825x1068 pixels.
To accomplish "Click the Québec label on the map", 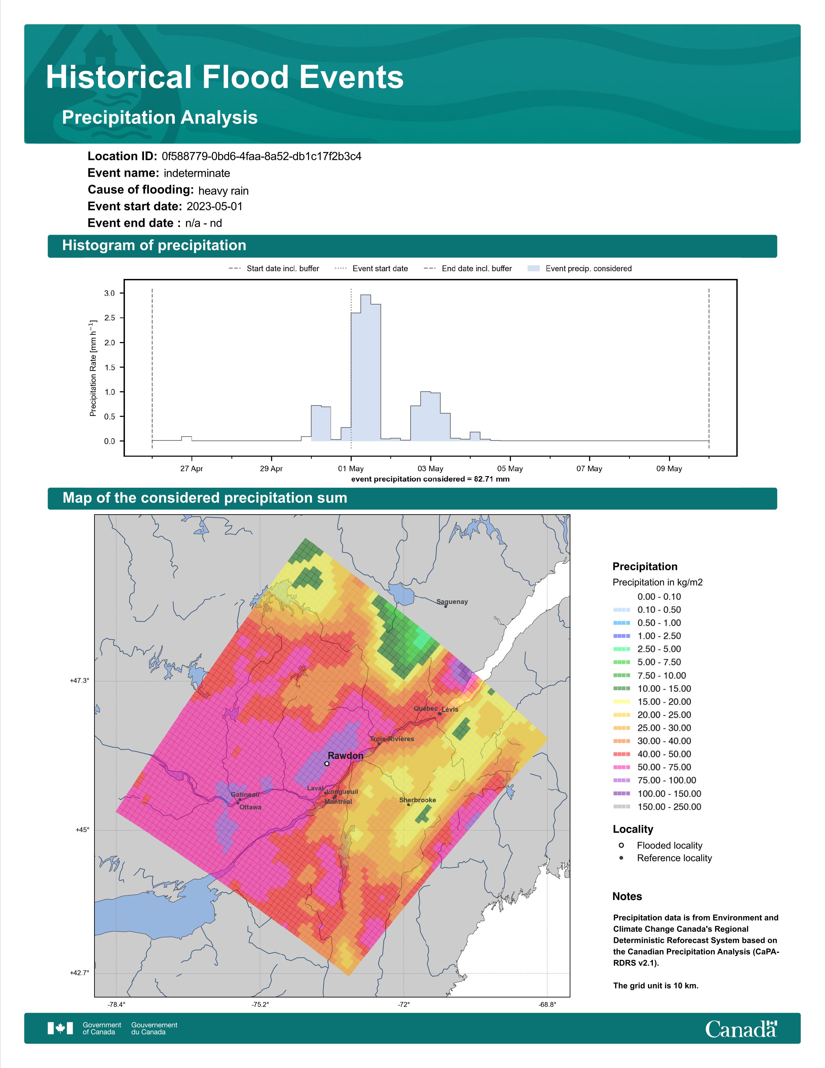I will [426, 708].
